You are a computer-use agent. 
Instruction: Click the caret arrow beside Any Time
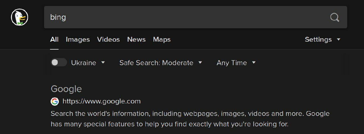point(254,63)
